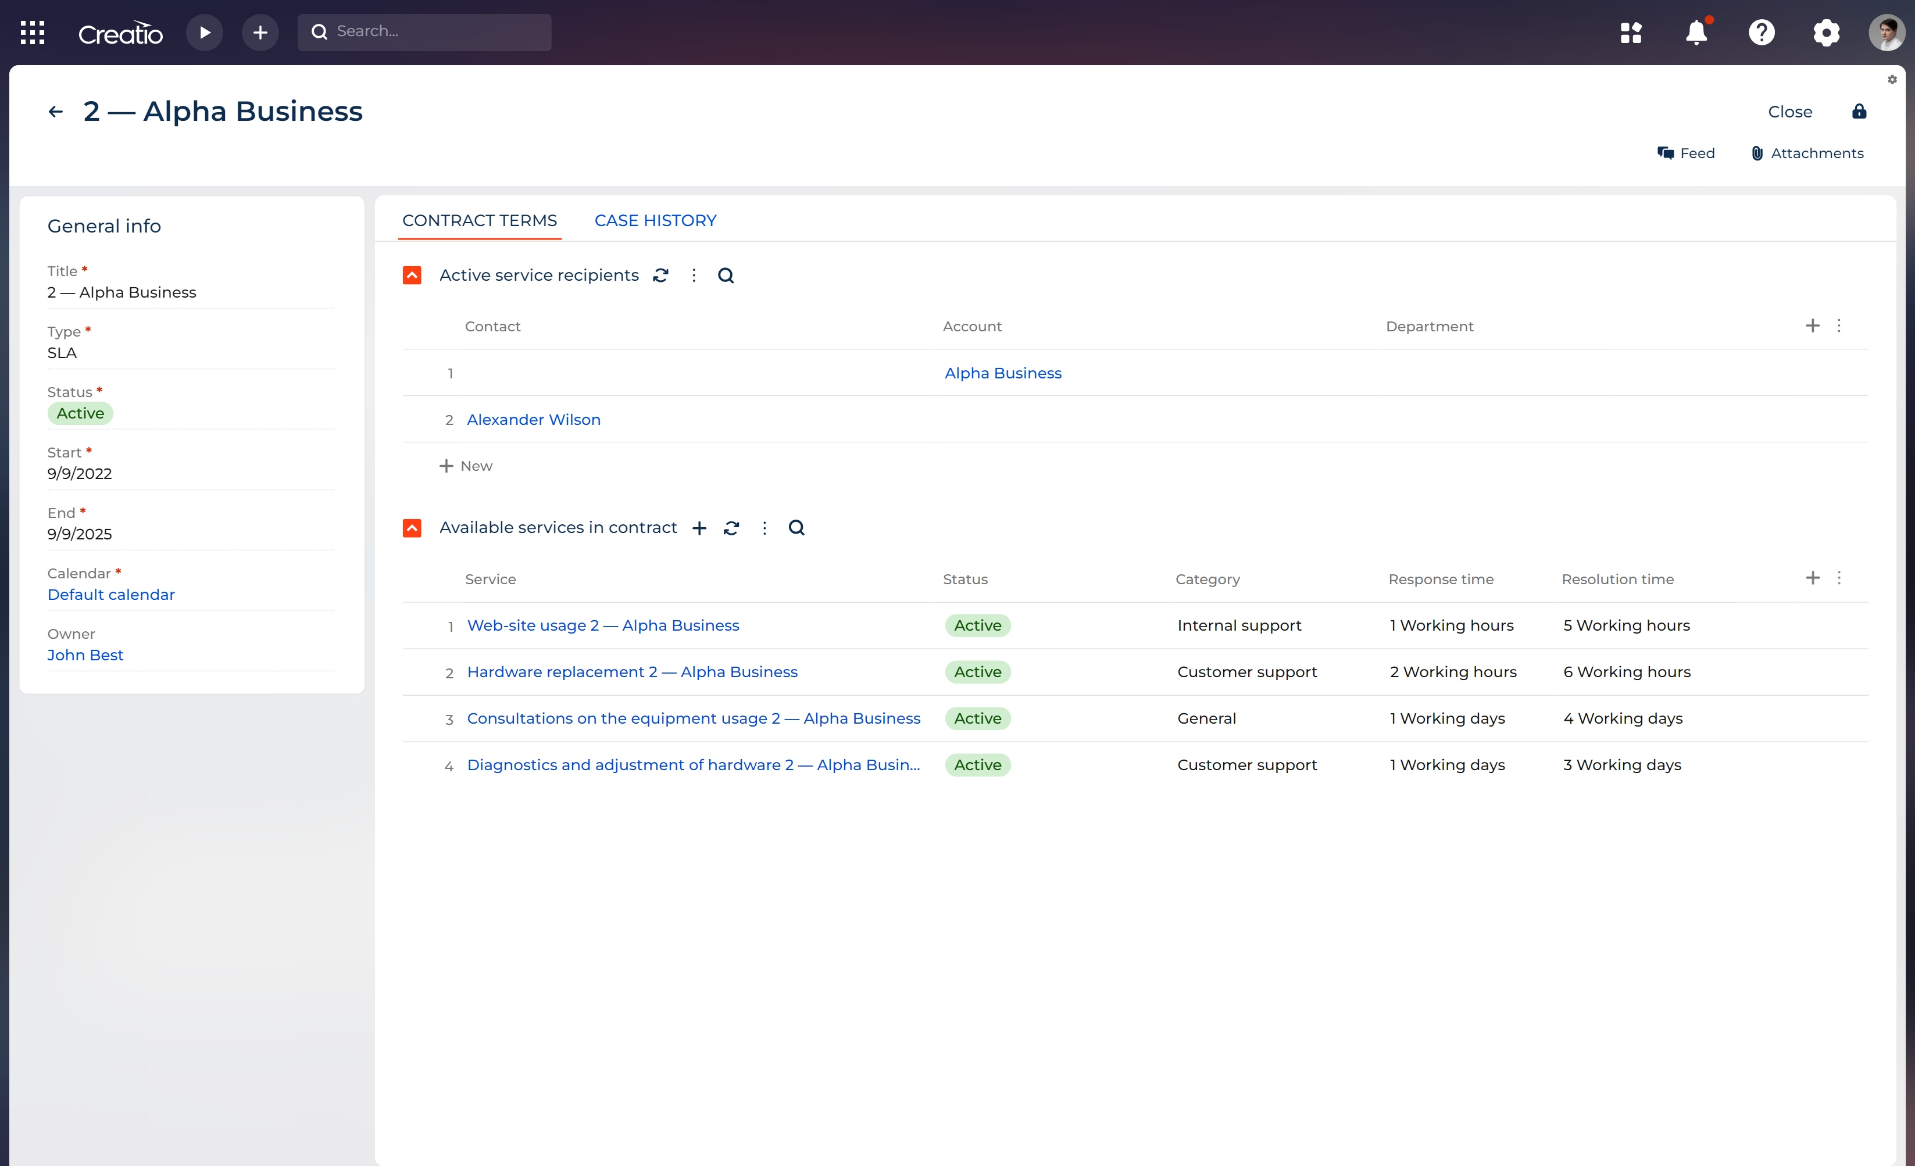Click inside the global Search field
The height and width of the screenshot is (1166, 1915).
424,32
